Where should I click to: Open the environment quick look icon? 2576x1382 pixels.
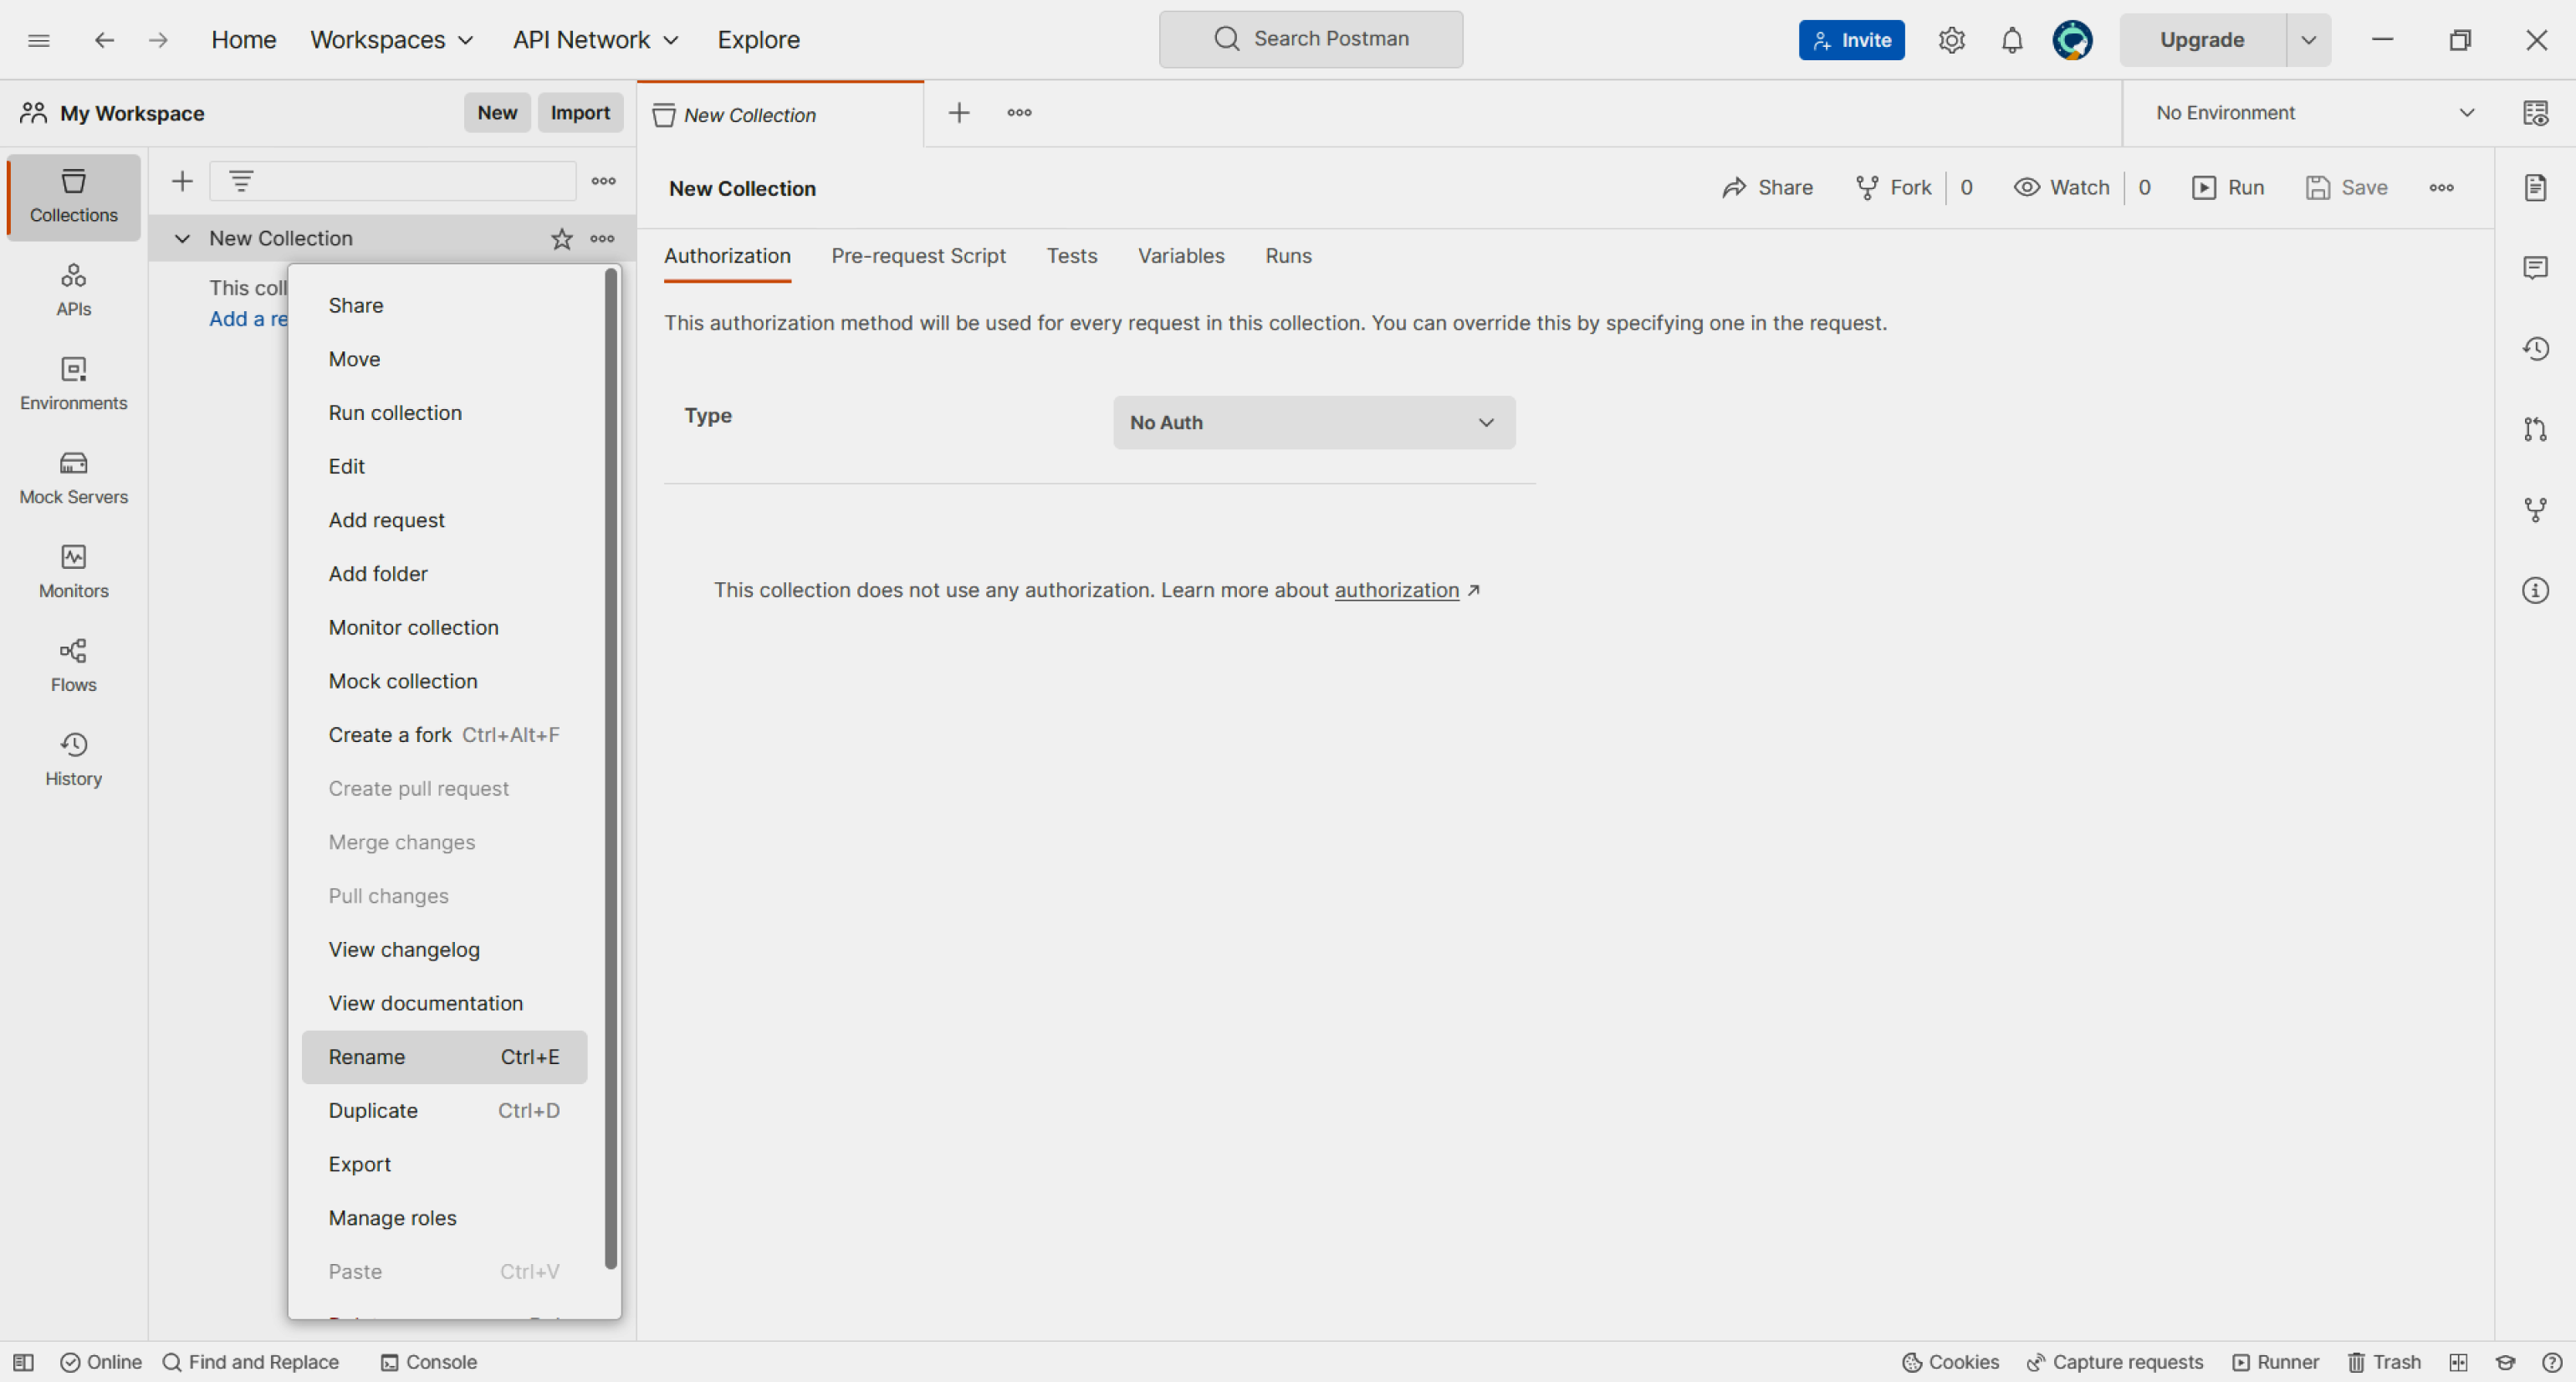tap(2535, 113)
